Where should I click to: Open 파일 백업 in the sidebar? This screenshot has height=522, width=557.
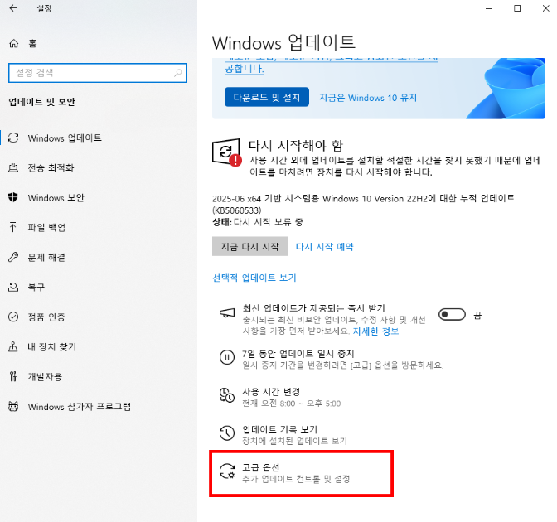tap(46, 227)
